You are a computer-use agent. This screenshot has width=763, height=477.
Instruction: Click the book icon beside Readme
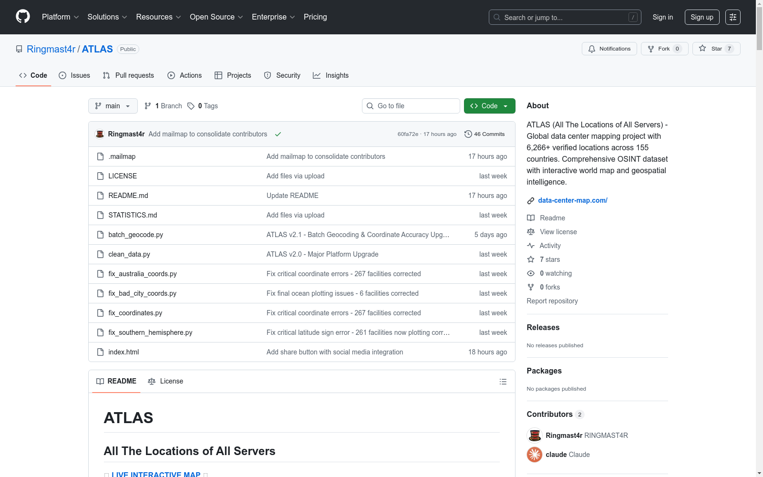(531, 218)
